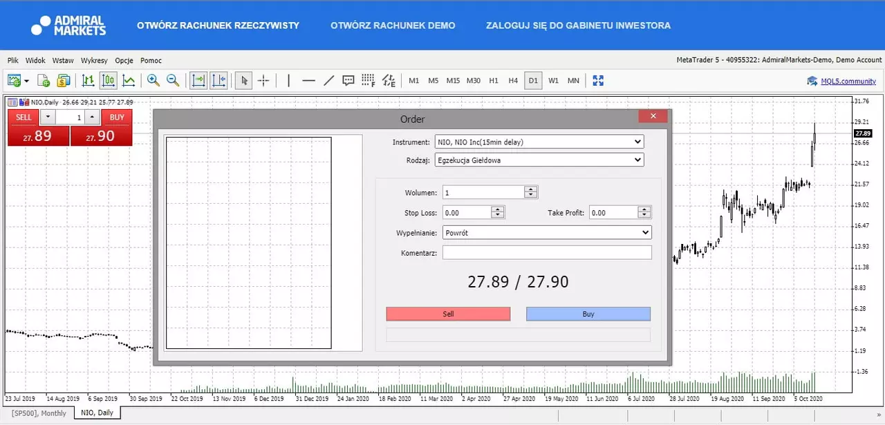Select the trendline drawing tool

coord(329,81)
